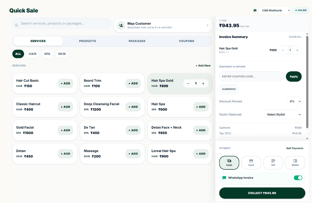The height and width of the screenshot is (203, 312).
Task: Add Massage service
Action: (x=133, y=154)
